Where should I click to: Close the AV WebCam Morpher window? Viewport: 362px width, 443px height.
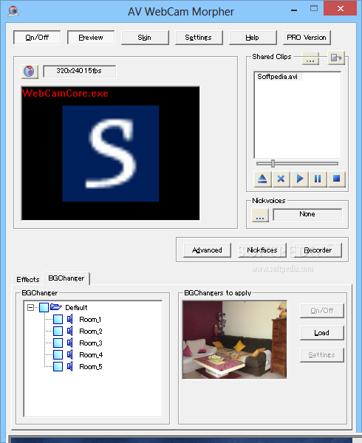tap(341, 8)
